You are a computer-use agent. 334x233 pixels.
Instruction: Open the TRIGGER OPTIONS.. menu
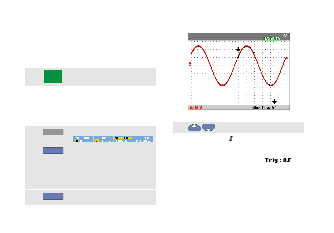click(x=143, y=139)
